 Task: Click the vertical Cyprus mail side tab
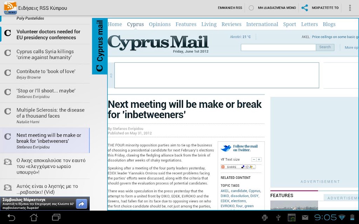coord(100,46)
